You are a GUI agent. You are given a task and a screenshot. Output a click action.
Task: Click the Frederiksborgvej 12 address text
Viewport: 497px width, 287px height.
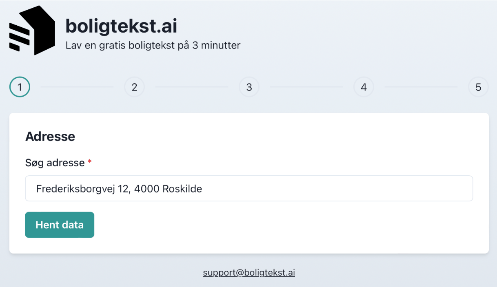[119, 189]
